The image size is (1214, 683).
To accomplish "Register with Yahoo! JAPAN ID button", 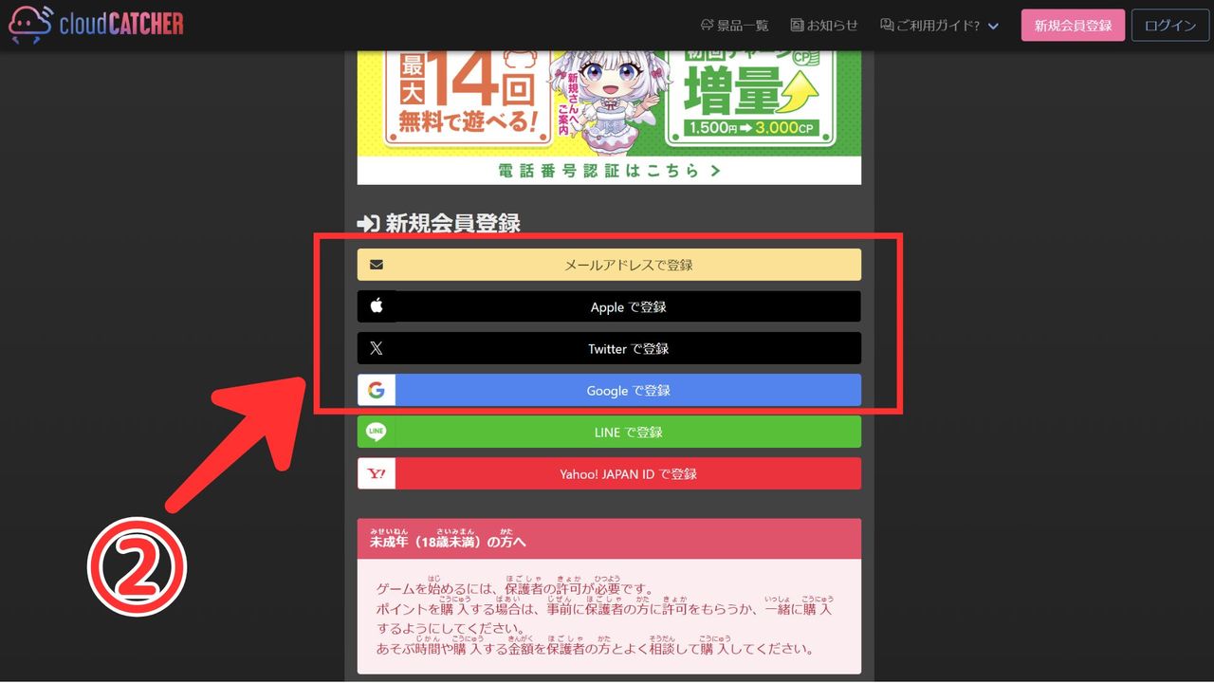I will point(609,473).
